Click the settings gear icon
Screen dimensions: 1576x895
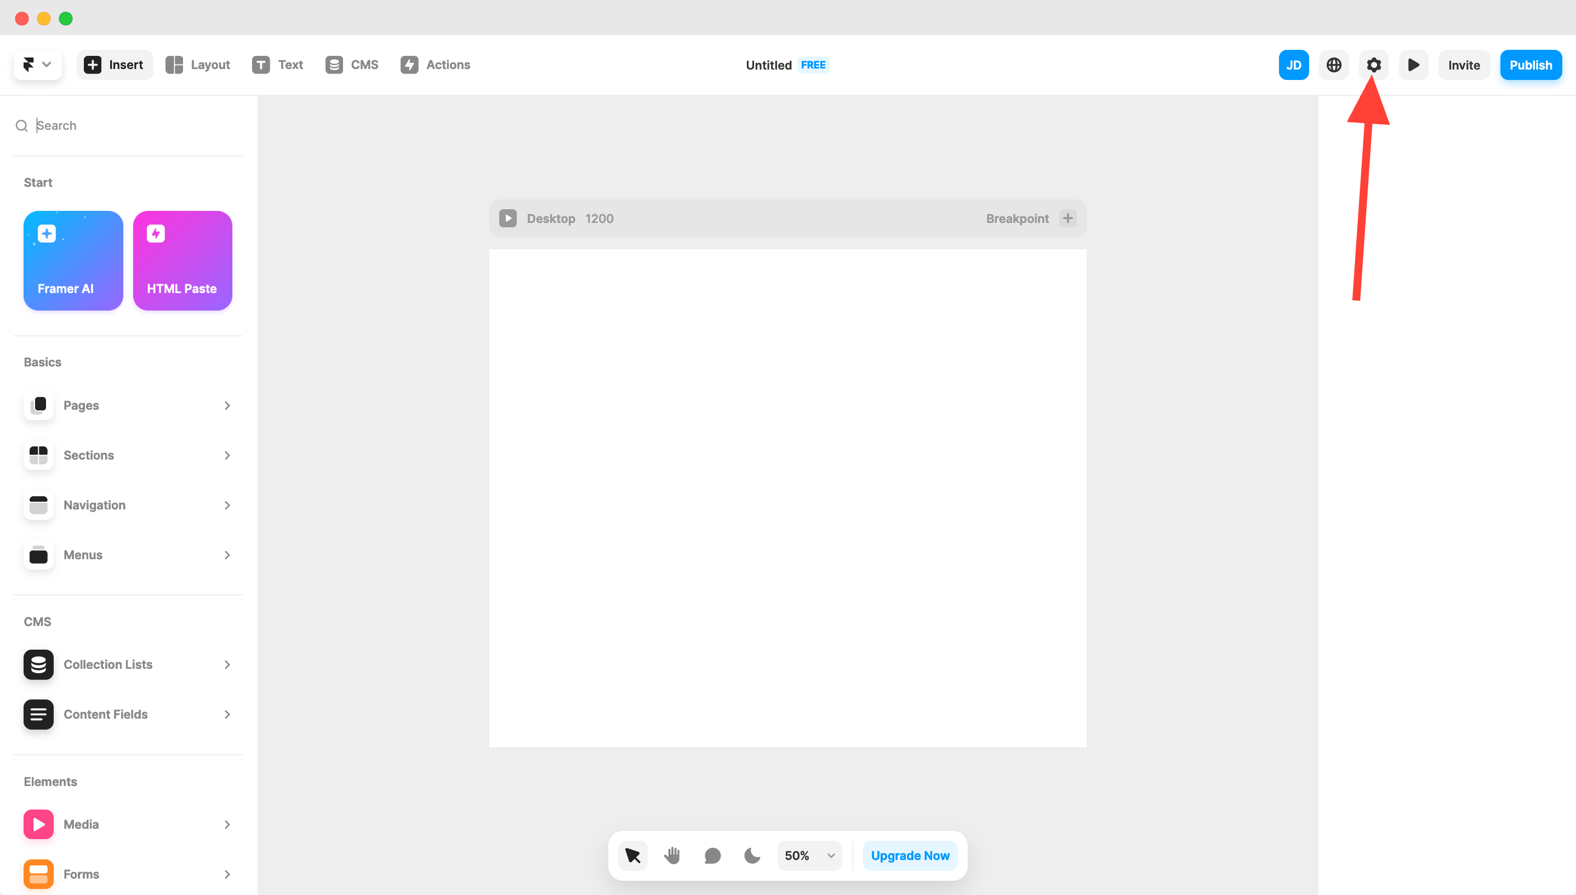(1373, 65)
